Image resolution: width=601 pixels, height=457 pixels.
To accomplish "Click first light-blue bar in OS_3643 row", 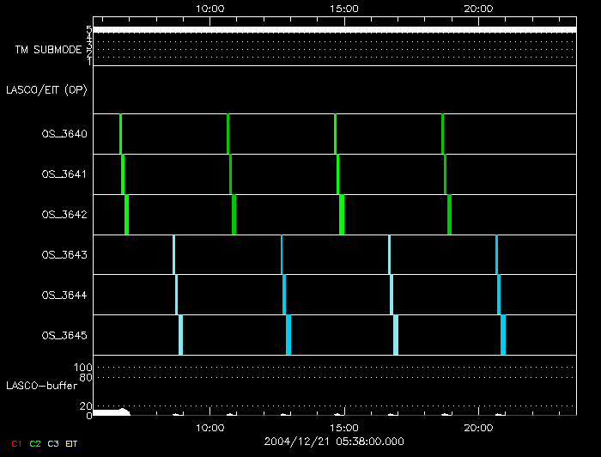I will pos(173,255).
